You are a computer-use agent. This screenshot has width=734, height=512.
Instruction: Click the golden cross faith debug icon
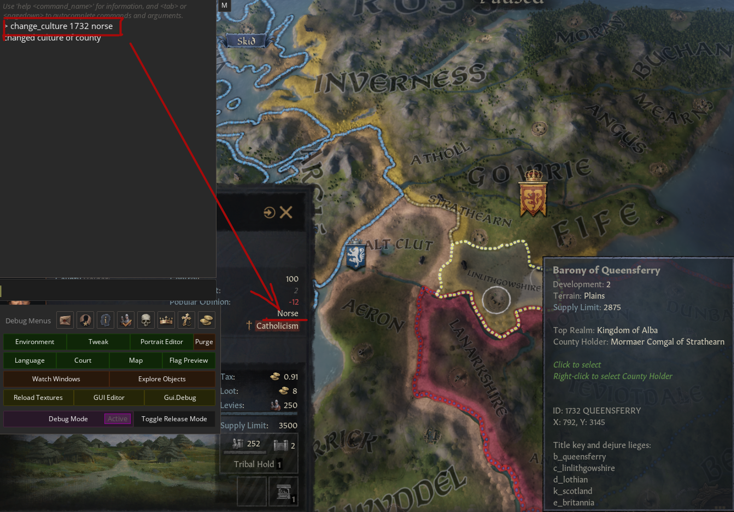coord(186,320)
